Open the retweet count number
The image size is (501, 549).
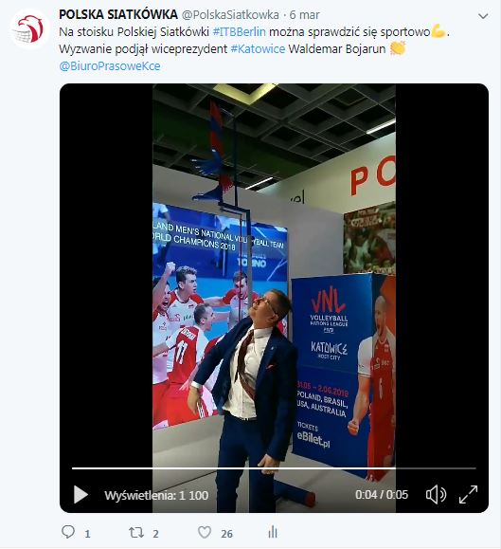pyautogui.click(x=155, y=534)
